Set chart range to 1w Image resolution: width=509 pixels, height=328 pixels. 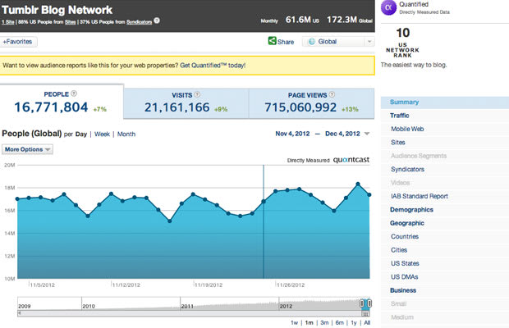294,322
